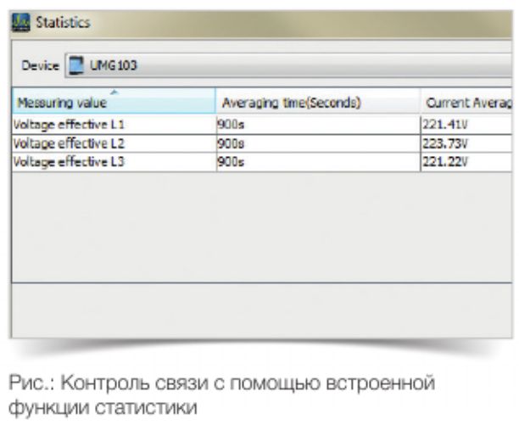Click the Device label

40,65
